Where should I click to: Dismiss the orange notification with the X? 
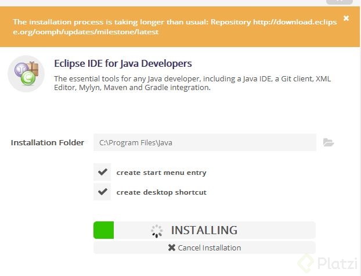pyautogui.click(x=346, y=18)
